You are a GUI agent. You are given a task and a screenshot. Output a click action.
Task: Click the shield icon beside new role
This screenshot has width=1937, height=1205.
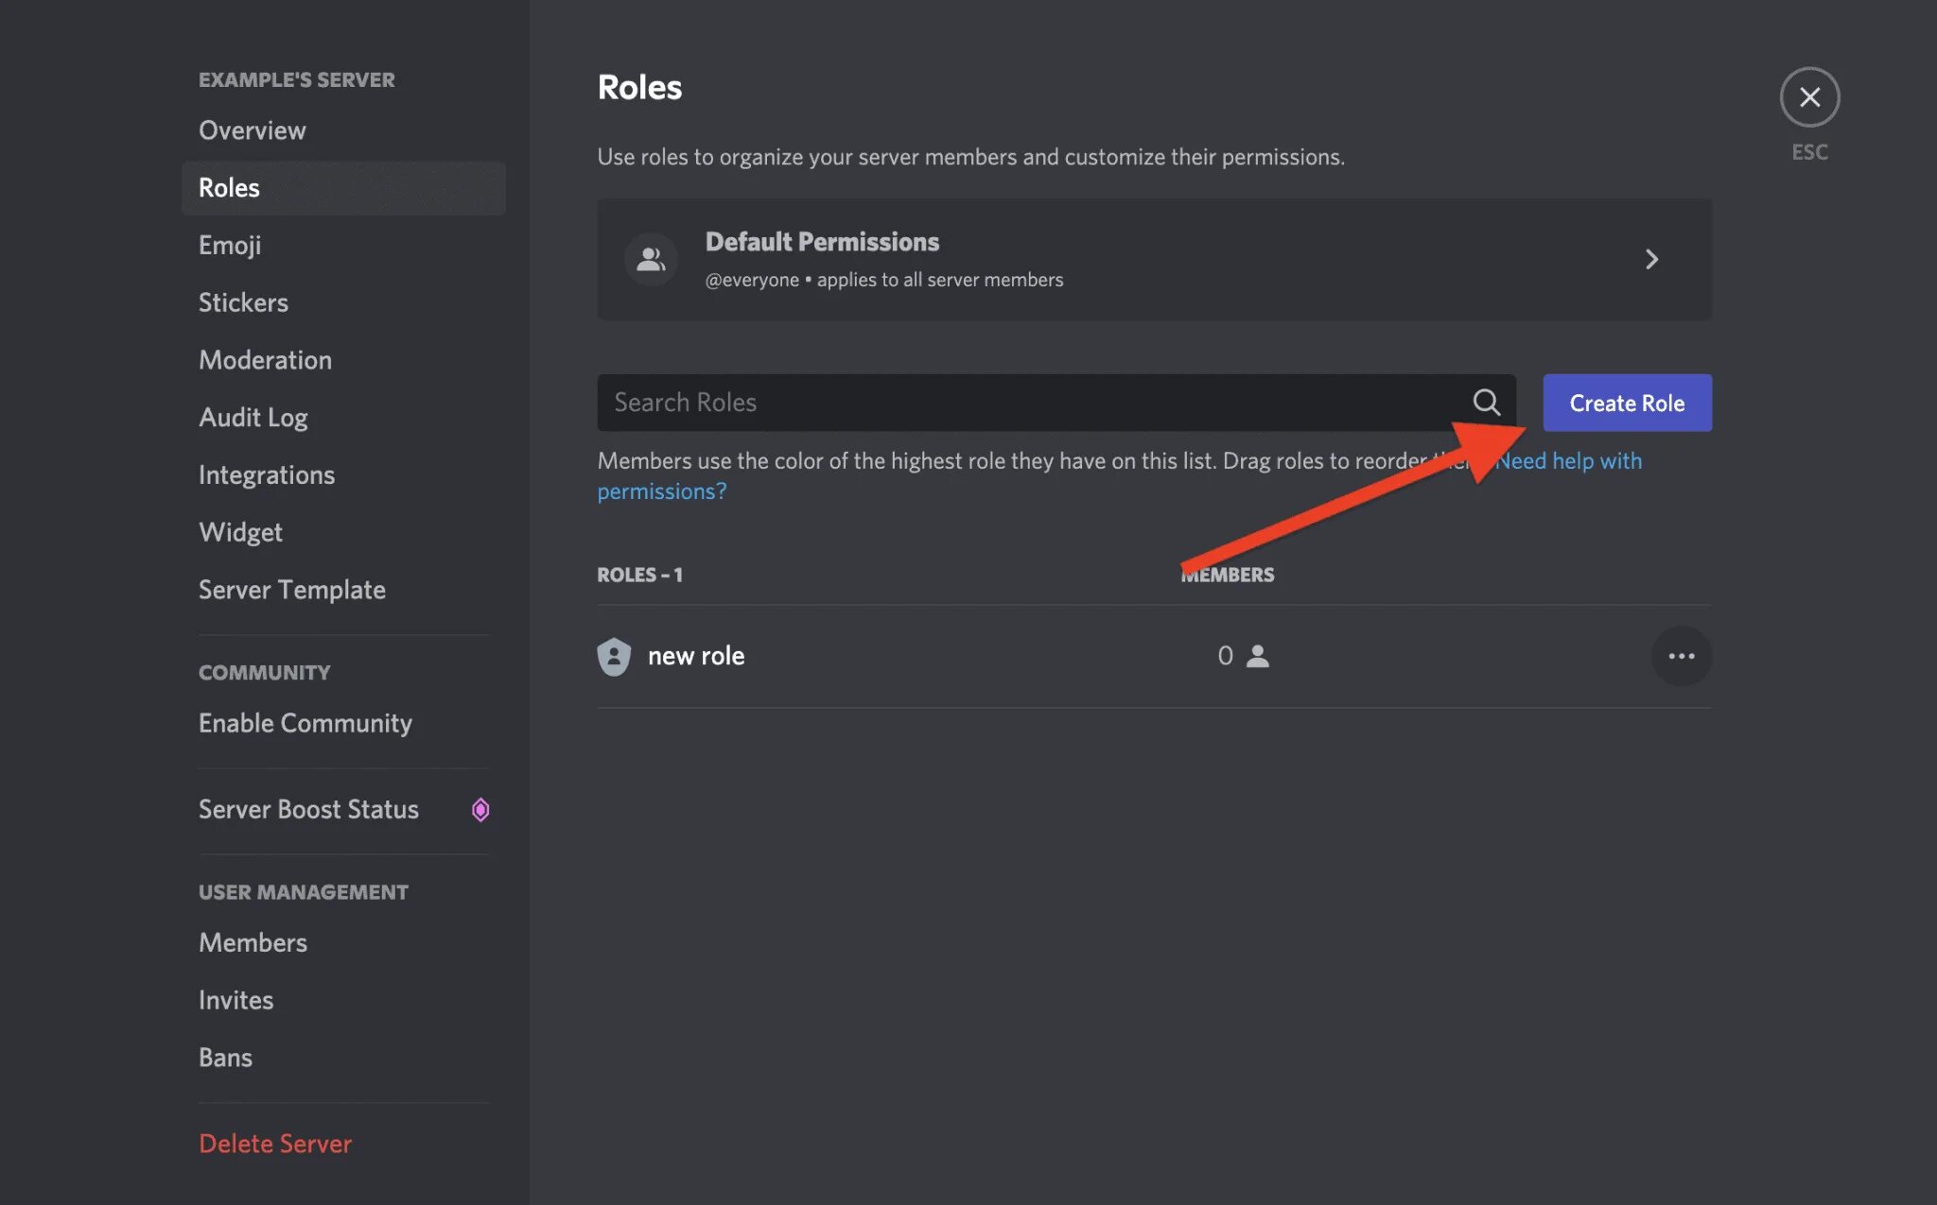614,656
